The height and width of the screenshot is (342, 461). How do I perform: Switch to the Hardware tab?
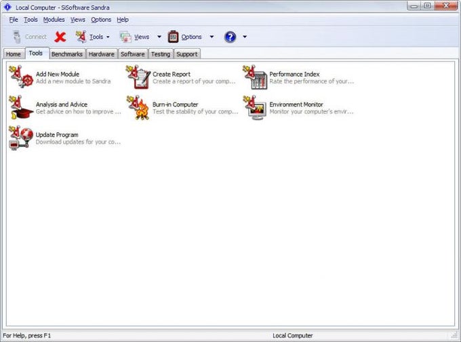102,54
